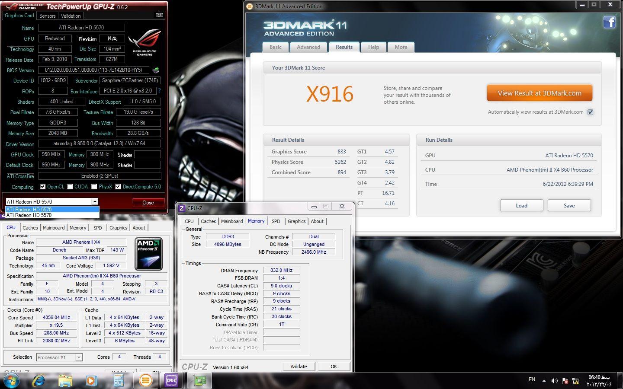
Task: Click the CPU-Z window title icon
Action: 182,208
